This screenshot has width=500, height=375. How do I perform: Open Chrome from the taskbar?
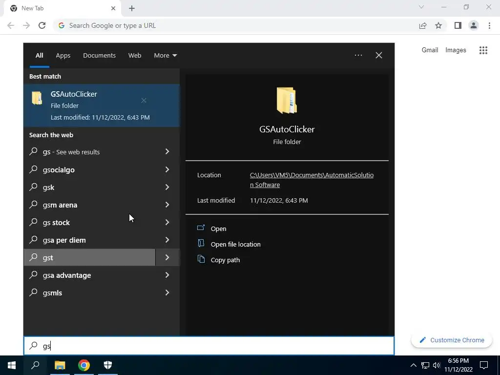(x=84, y=365)
